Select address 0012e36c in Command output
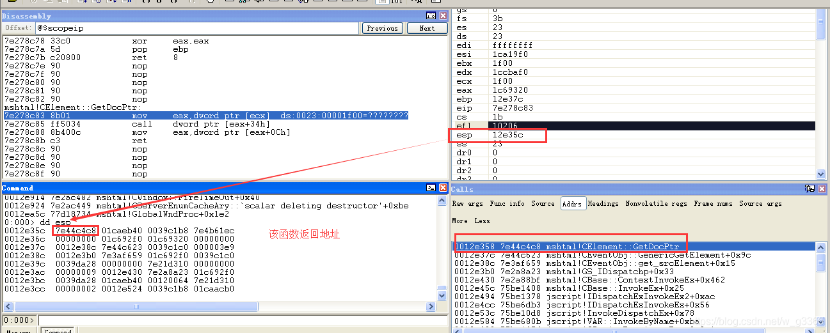 [25, 239]
